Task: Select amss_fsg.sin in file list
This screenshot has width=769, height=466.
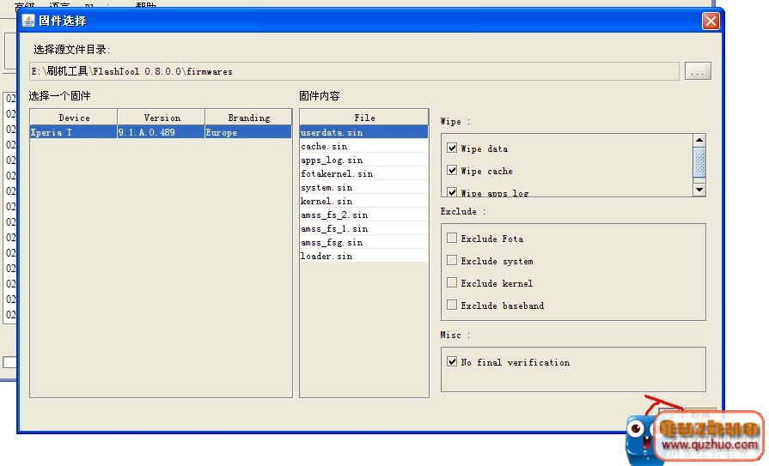Action: click(x=364, y=242)
